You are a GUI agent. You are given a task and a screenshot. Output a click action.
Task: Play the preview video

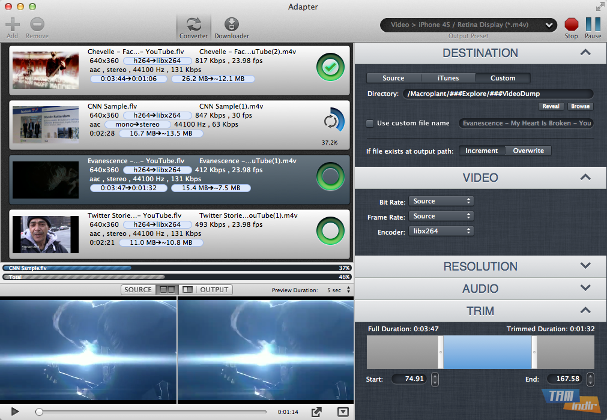tap(15, 412)
